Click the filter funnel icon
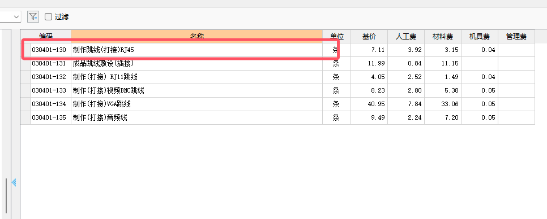 [x=33, y=16]
